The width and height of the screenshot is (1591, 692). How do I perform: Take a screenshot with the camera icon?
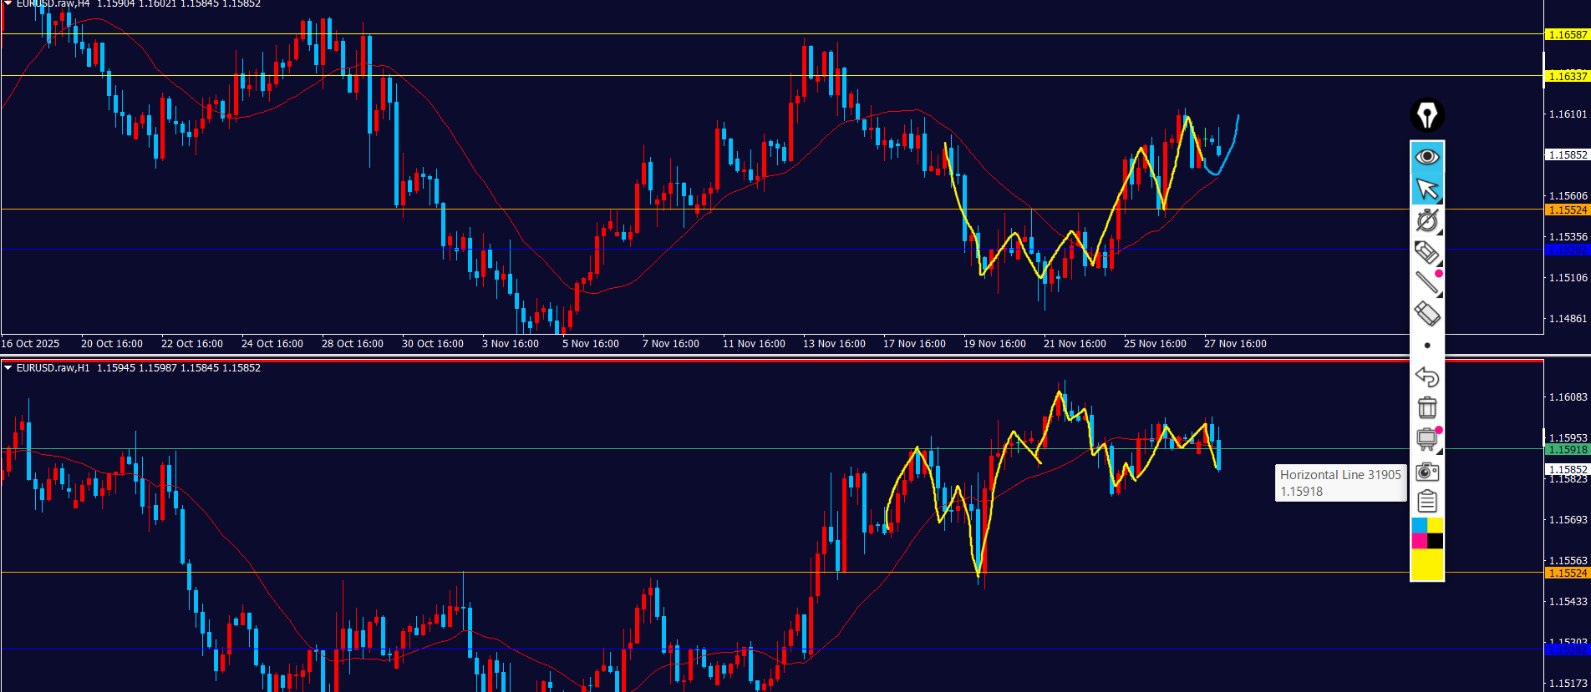[x=1427, y=472]
